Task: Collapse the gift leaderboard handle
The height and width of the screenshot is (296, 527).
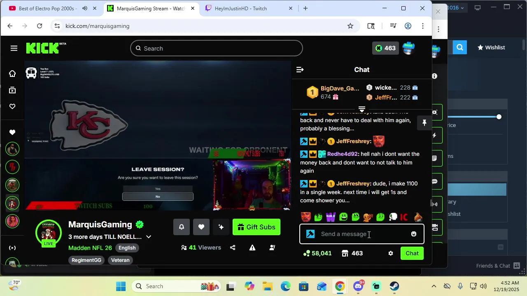Action: click(x=362, y=109)
